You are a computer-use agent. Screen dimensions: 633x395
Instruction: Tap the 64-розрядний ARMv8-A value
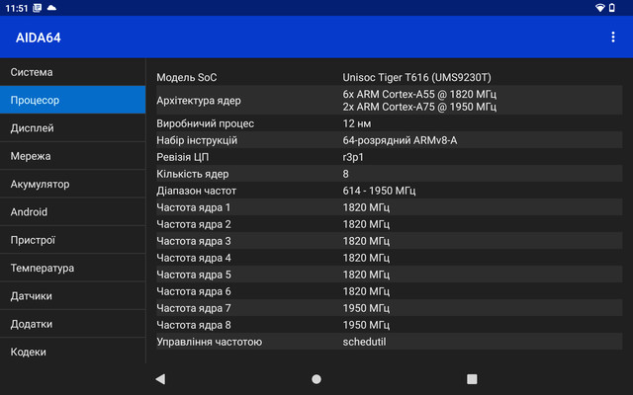(400, 140)
